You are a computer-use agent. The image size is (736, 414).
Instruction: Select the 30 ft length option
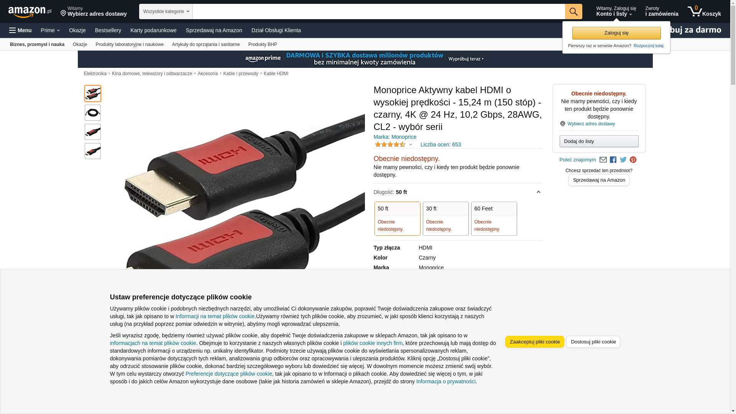click(445, 219)
